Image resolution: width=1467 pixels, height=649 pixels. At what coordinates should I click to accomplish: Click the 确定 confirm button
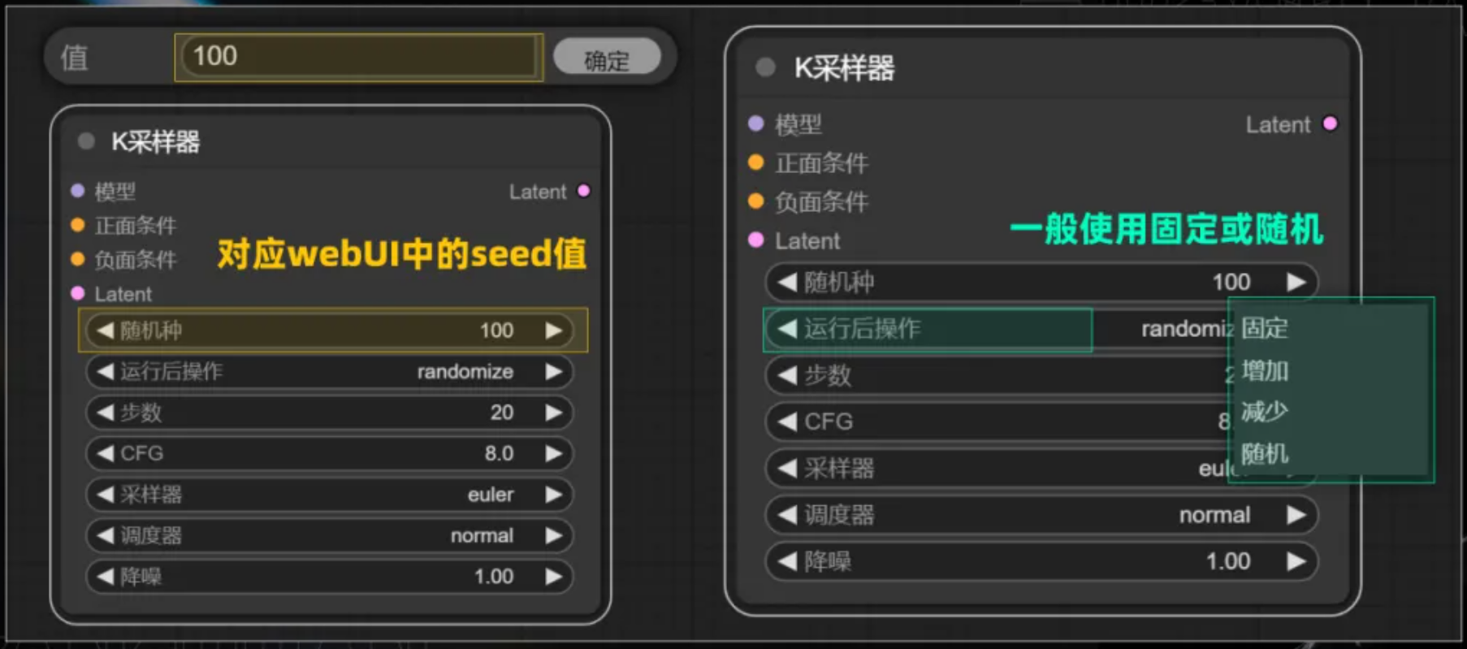(606, 58)
